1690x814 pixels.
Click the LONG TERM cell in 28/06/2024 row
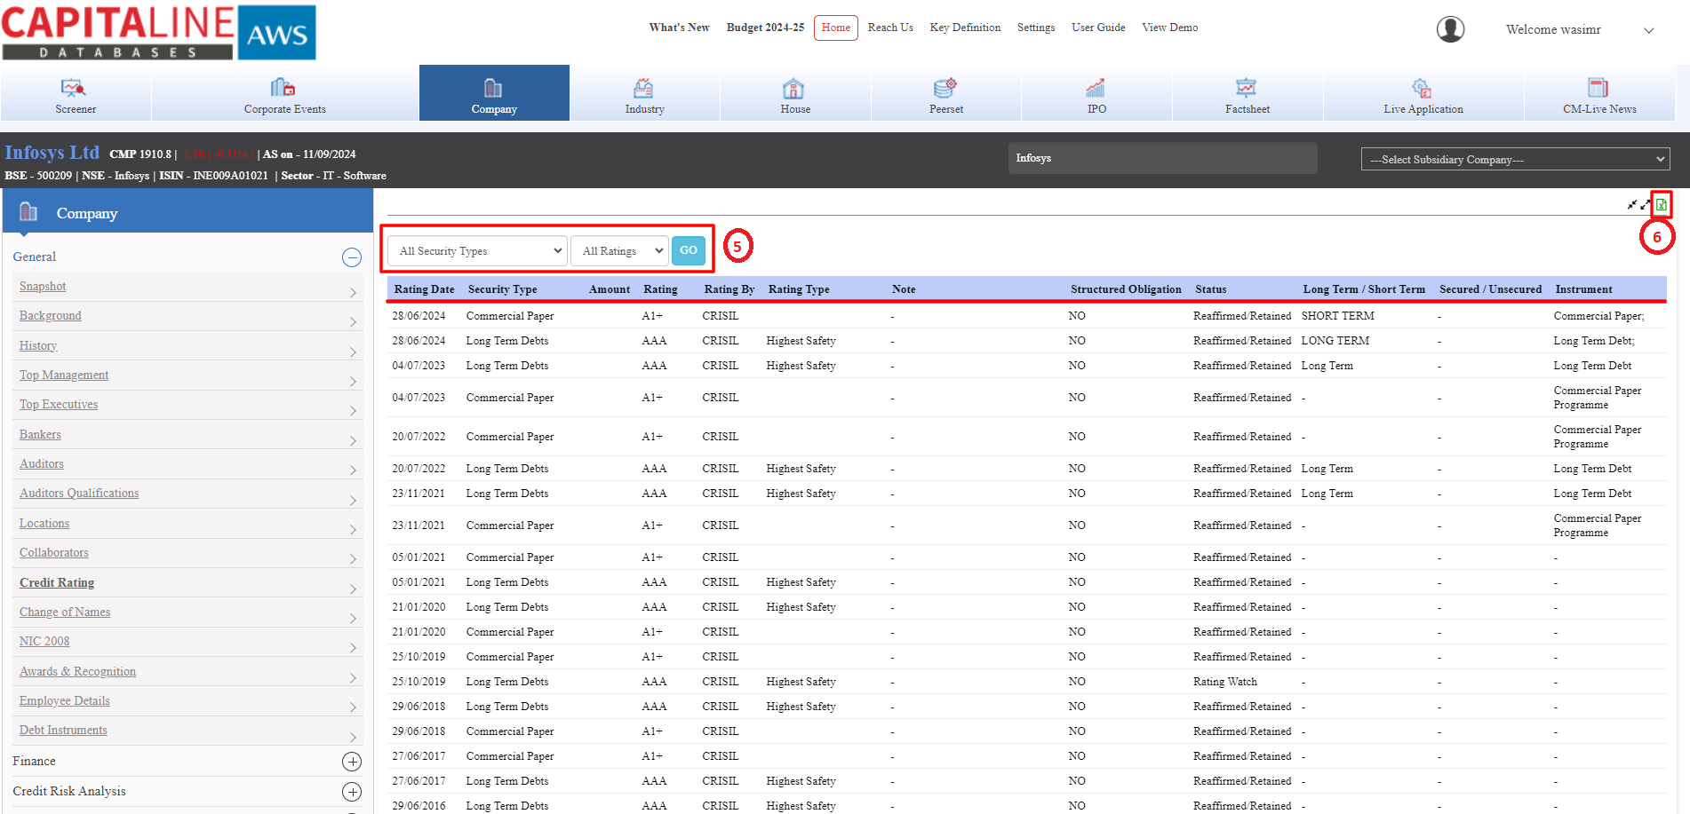(x=1335, y=341)
